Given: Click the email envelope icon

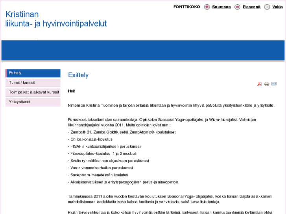Looking at the screenshot, I should point(274,84).
